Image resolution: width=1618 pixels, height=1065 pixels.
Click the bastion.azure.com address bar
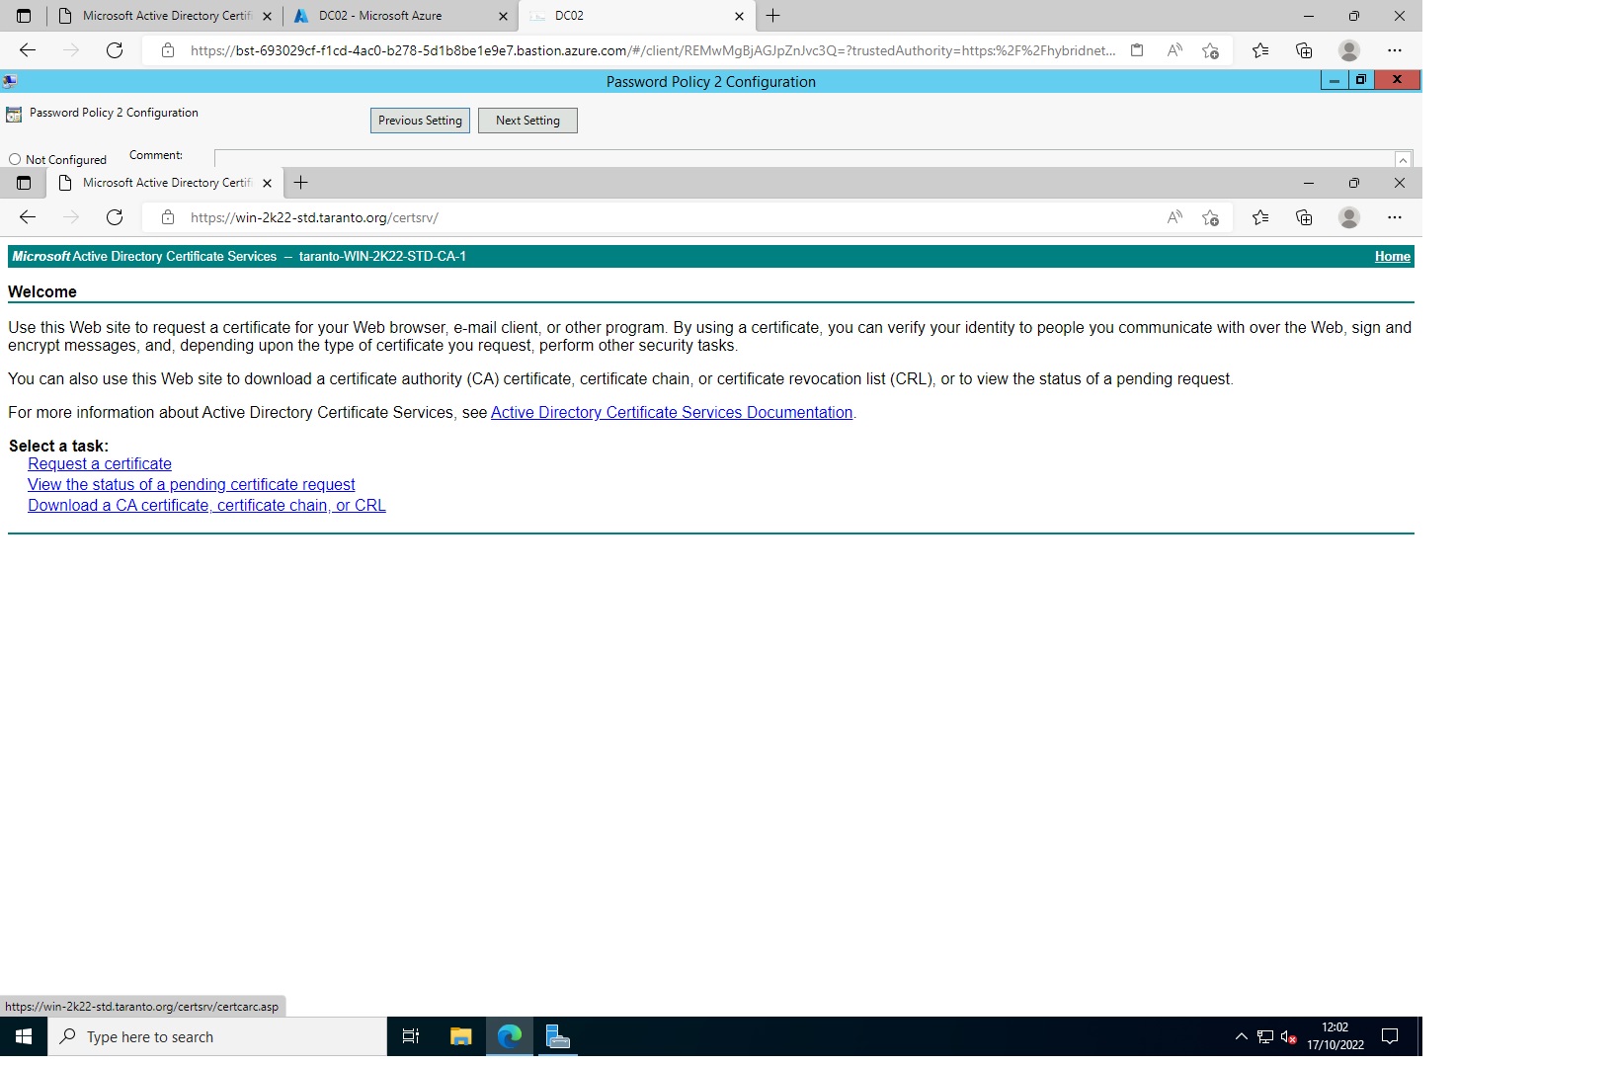pos(652,50)
